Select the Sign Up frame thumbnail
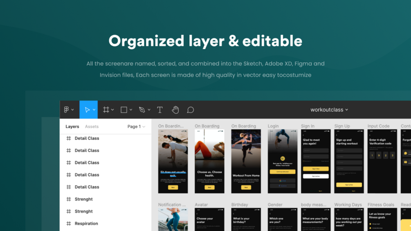 pos(349,161)
